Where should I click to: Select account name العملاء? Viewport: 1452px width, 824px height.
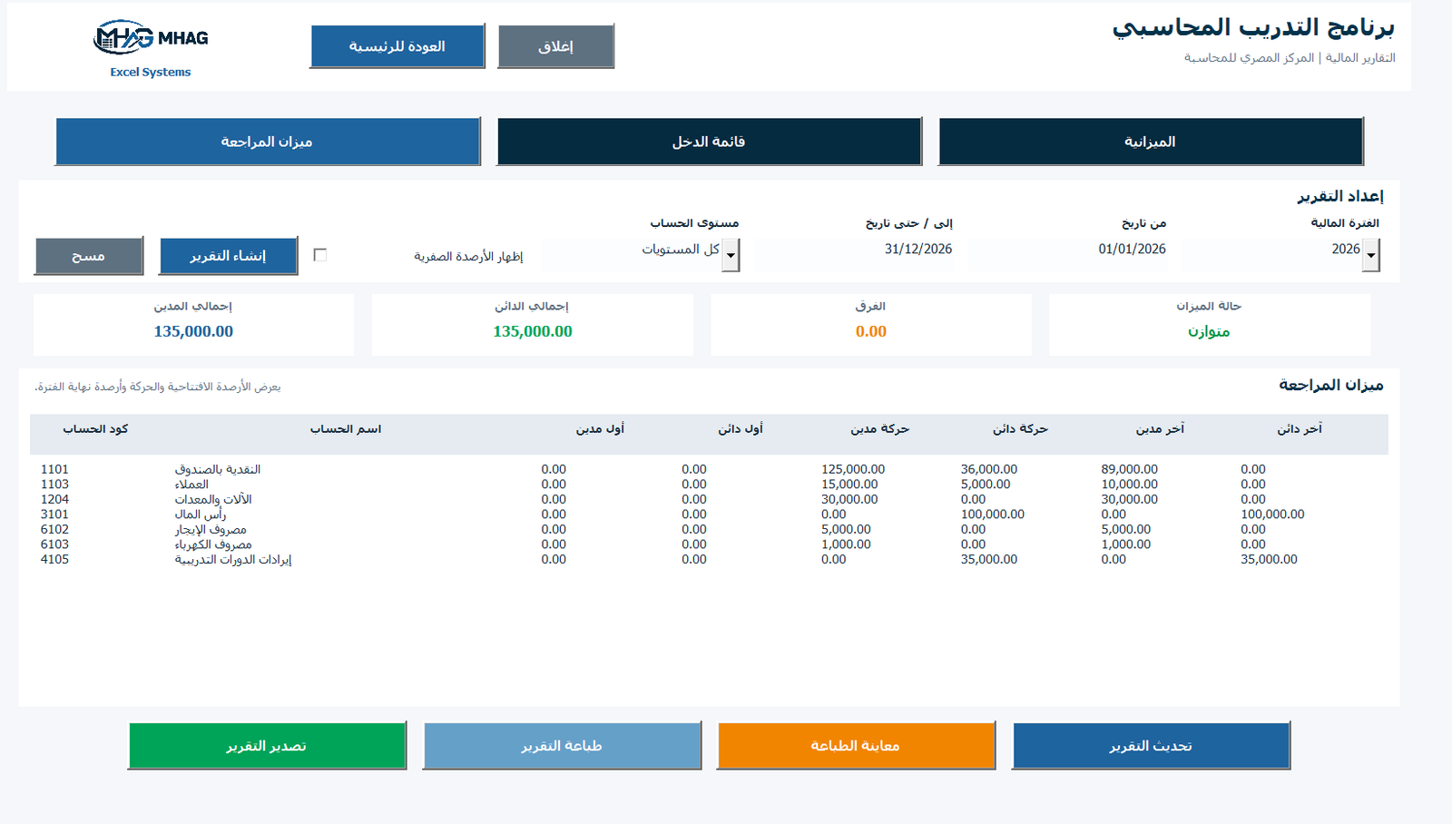click(191, 485)
